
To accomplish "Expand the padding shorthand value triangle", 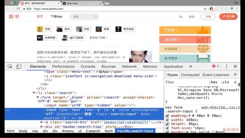I will pyautogui.click(x=190, y=116).
